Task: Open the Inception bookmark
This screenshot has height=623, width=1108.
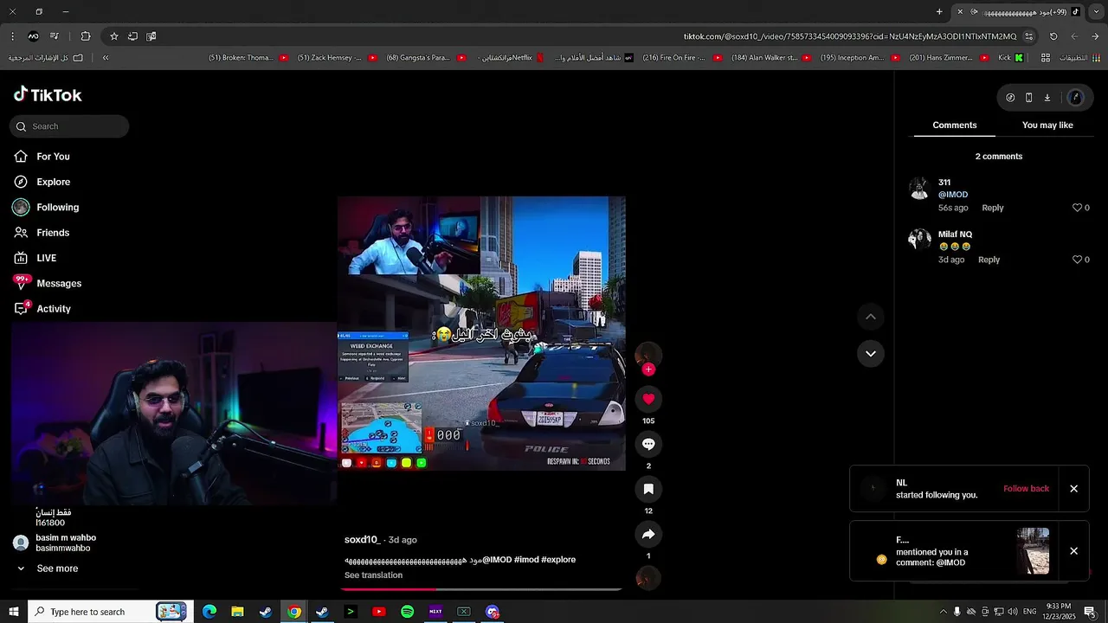Action: 860,58
